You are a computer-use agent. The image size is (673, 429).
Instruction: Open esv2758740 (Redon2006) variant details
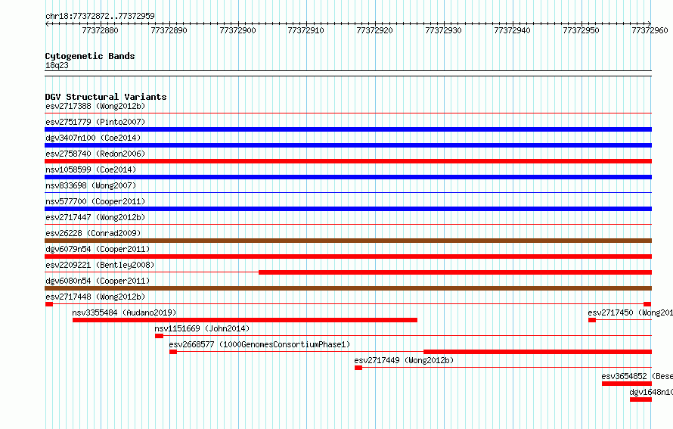(95, 154)
